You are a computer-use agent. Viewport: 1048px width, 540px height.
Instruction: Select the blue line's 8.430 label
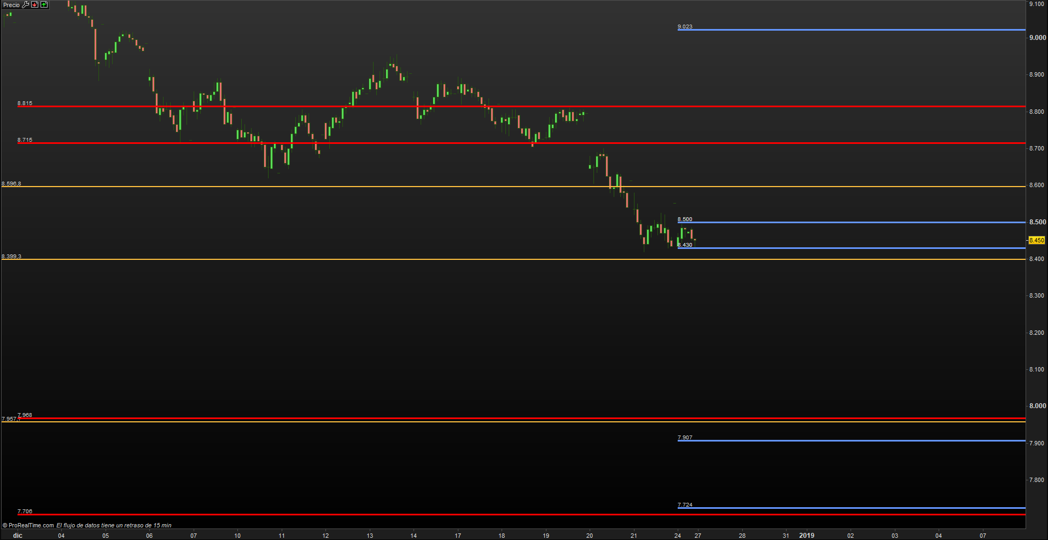(685, 245)
